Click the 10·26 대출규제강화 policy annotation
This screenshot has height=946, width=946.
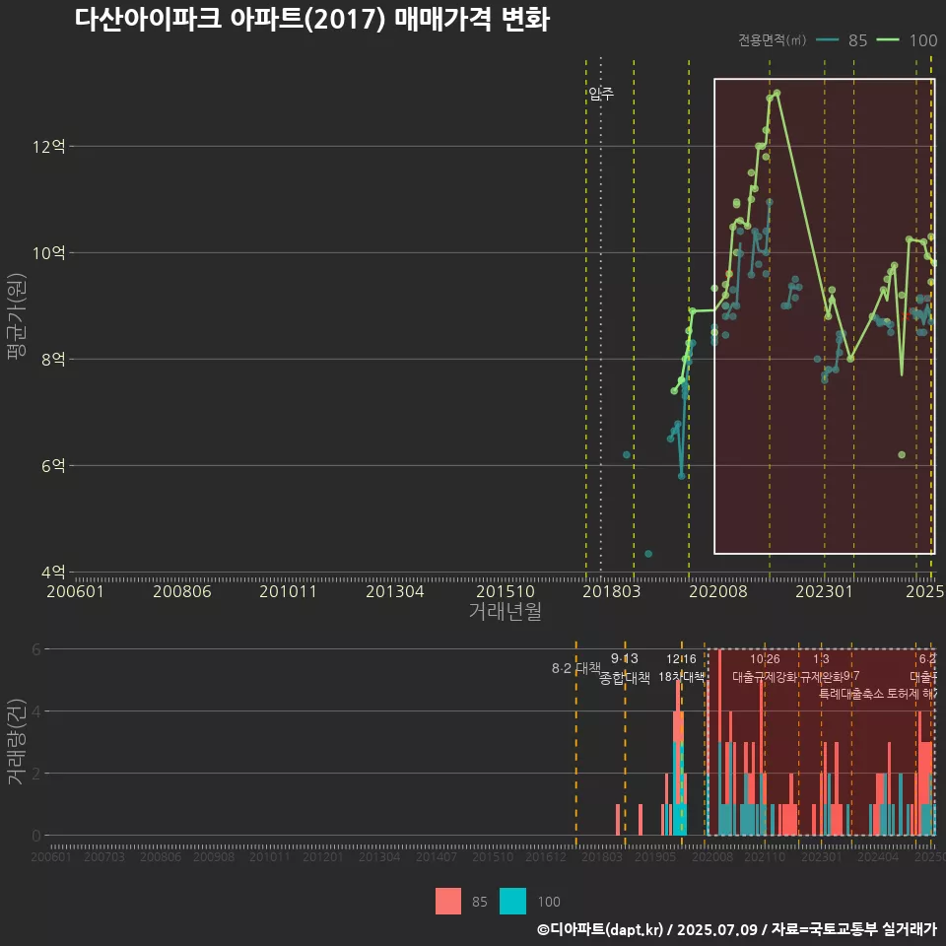coord(765,668)
